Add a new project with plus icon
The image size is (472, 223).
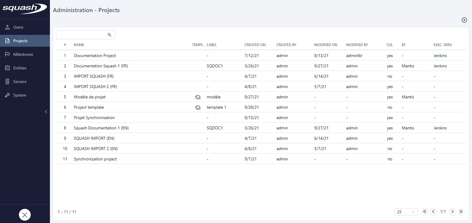coord(464,20)
